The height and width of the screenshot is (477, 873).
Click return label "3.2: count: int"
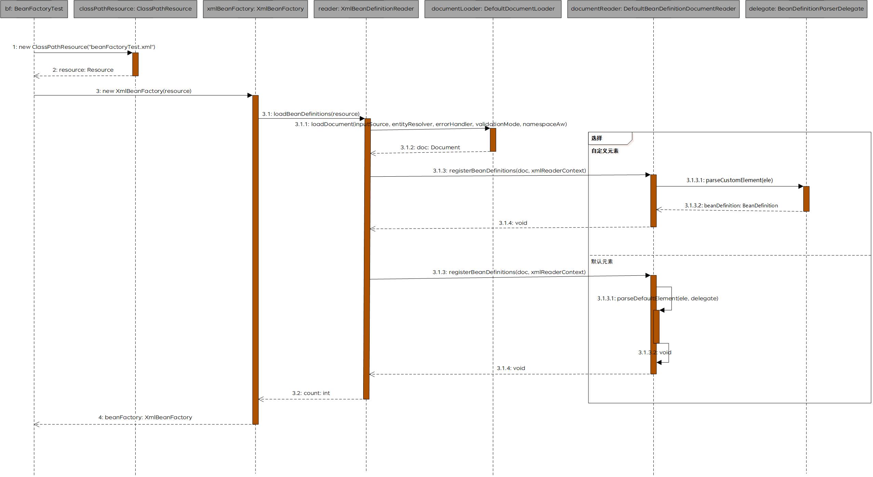point(311,393)
